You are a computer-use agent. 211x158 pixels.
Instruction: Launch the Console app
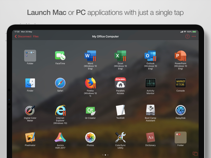point(180,83)
